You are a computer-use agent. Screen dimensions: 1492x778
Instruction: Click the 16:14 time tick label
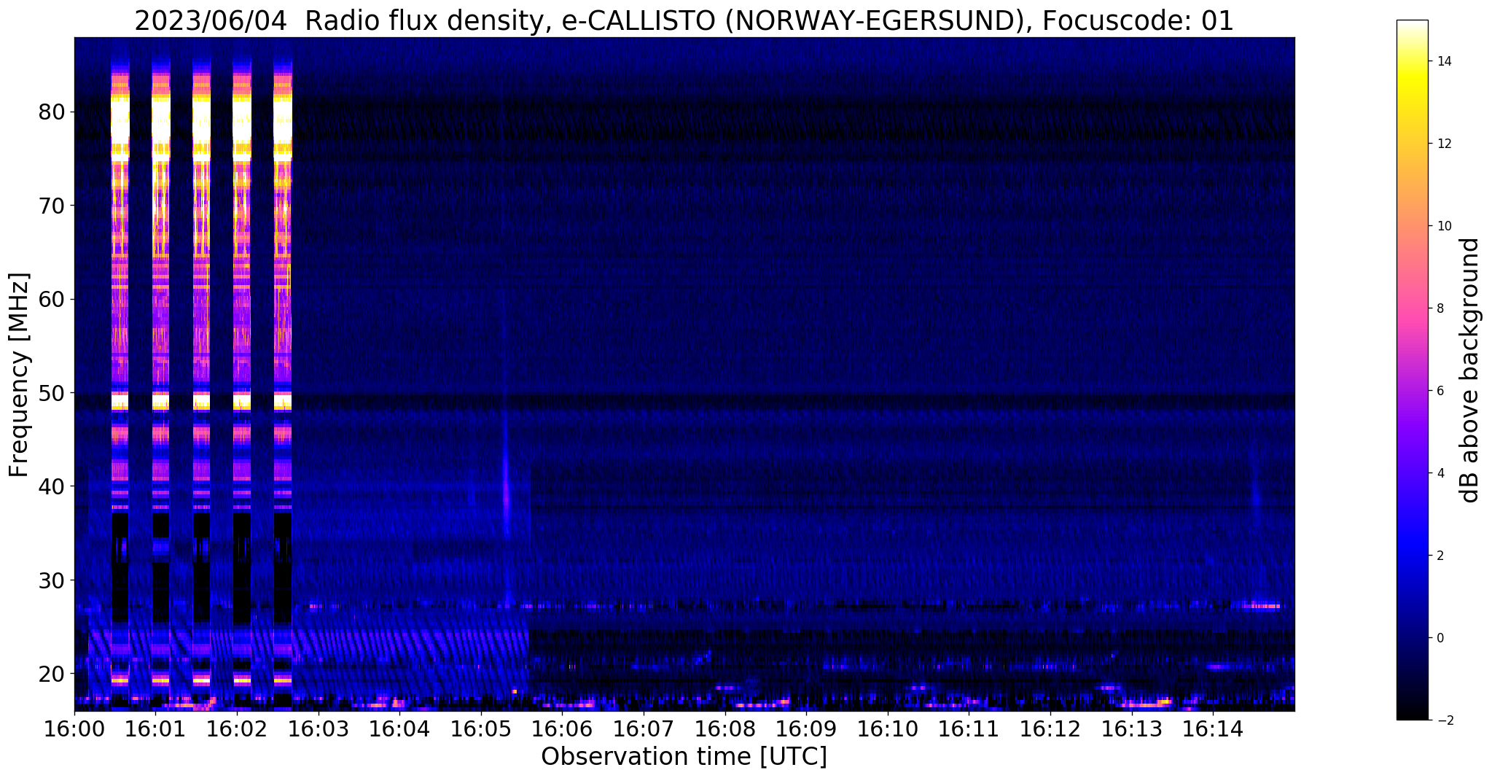click(1214, 728)
